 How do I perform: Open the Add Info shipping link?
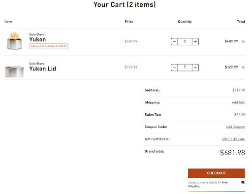238,102
